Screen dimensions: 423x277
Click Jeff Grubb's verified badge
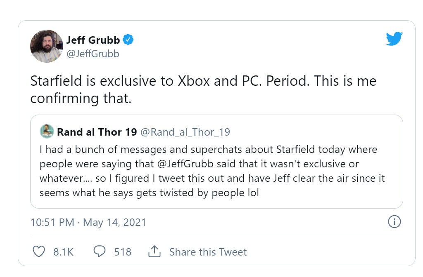point(128,40)
